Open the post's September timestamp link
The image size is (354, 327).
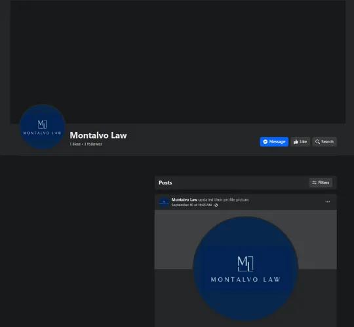coord(191,205)
